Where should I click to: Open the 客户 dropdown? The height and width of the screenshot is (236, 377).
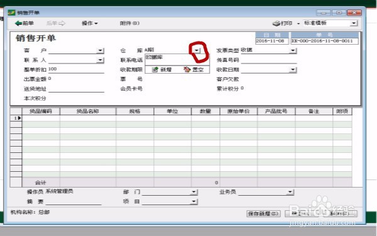coord(100,50)
